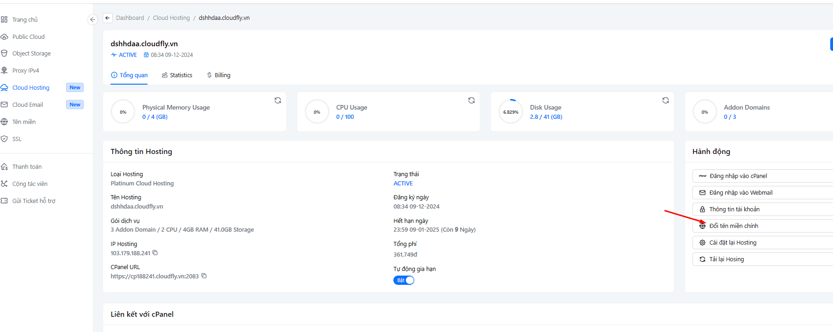Click the Gửi Ticket hỗ trợ icon
833x332 pixels.
(x=4, y=201)
